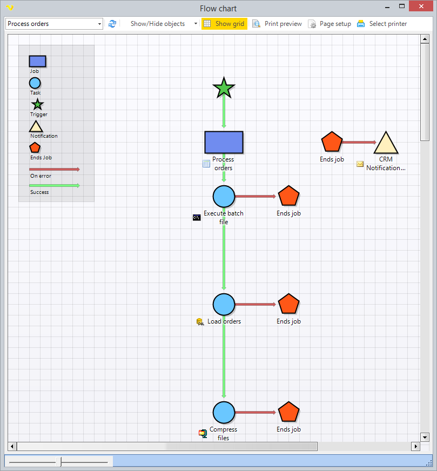Image resolution: width=437 pixels, height=471 pixels.
Task: Click the horizontal scrollbar right arrow
Action: coord(415,447)
